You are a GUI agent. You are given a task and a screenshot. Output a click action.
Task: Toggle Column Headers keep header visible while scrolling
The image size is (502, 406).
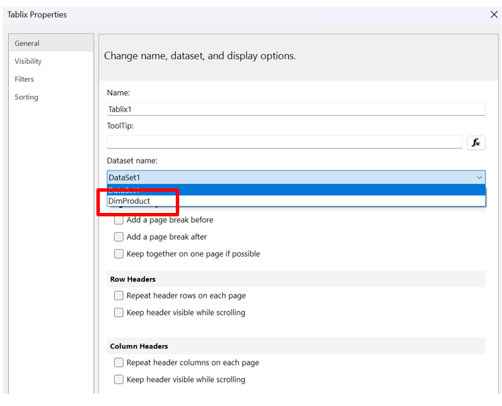pos(119,379)
